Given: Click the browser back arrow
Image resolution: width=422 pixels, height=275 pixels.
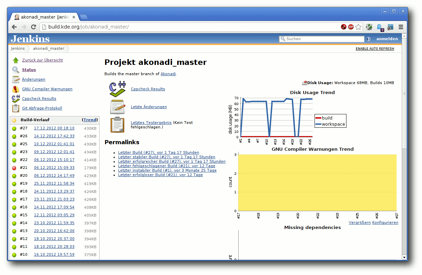Looking at the screenshot, I should (x=14, y=27).
